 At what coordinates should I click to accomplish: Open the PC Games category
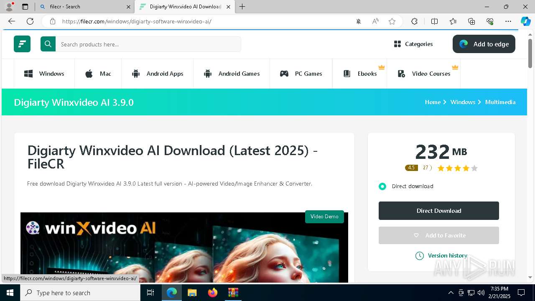pyautogui.click(x=301, y=74)
